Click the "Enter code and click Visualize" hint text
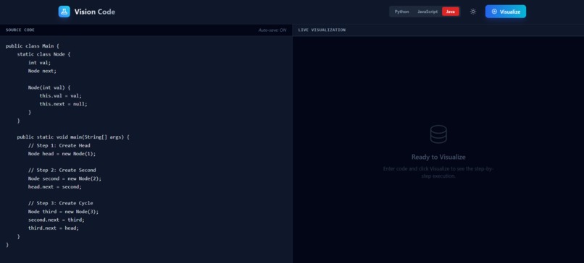Image resolution: width=584 pixels, height=263 pixels. (x=438, y=172)
